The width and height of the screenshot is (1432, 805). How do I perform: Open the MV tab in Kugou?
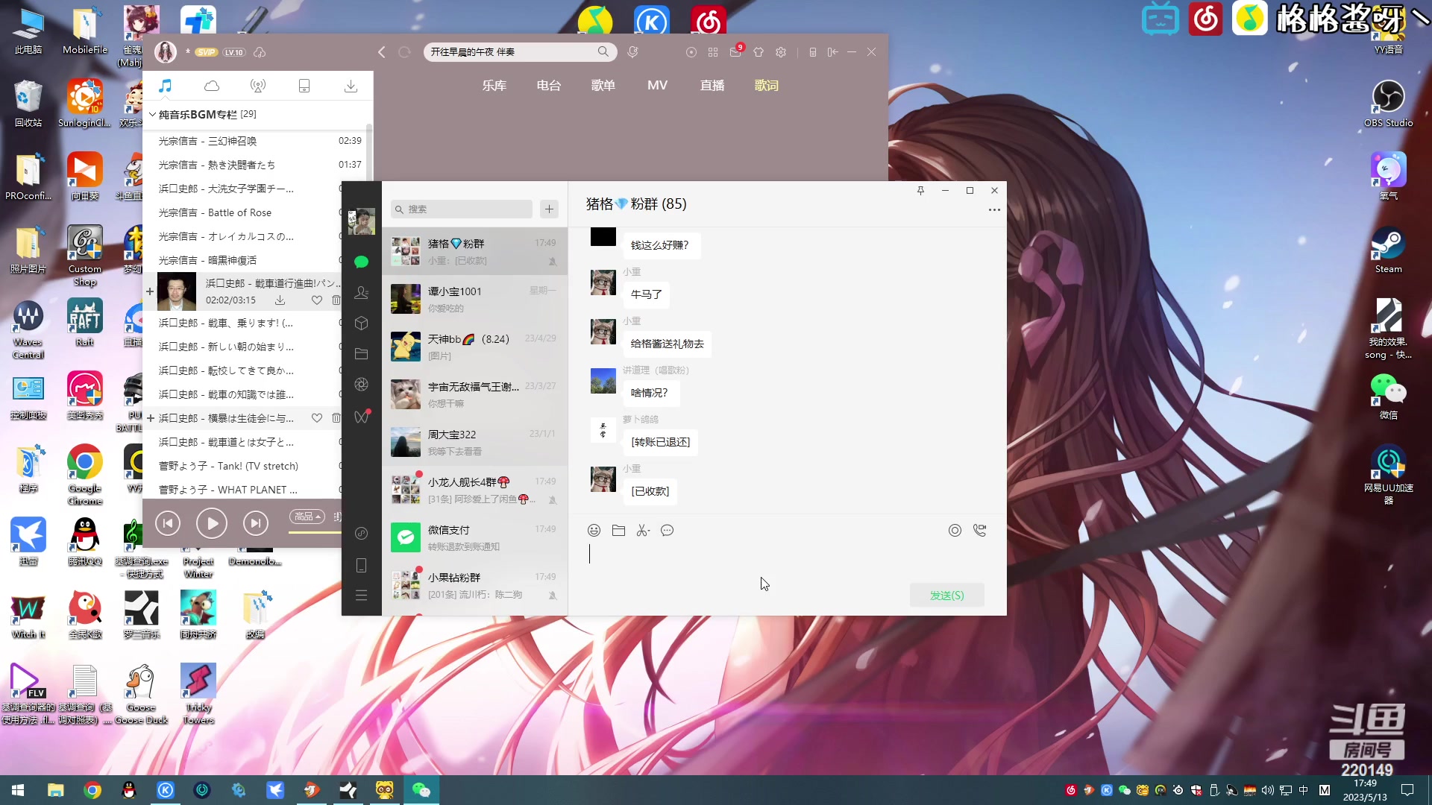(657, 86)
